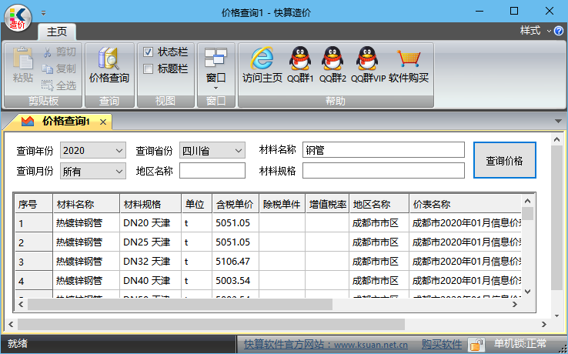The image size is (568, 354).
Task: Open the 快算软件官方网站 link
Action: click(326, 344)
